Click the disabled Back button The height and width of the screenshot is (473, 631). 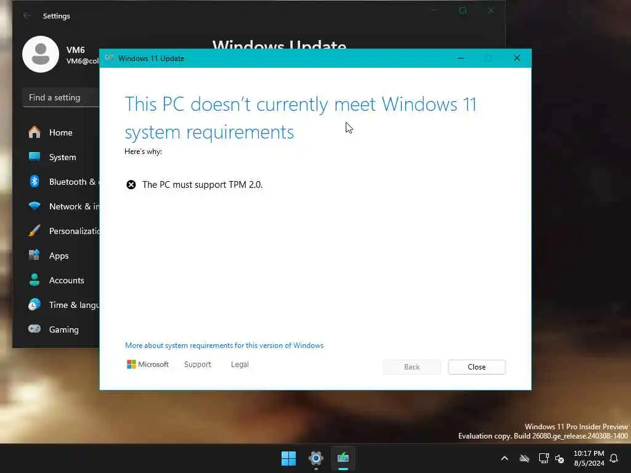(412, 367)
